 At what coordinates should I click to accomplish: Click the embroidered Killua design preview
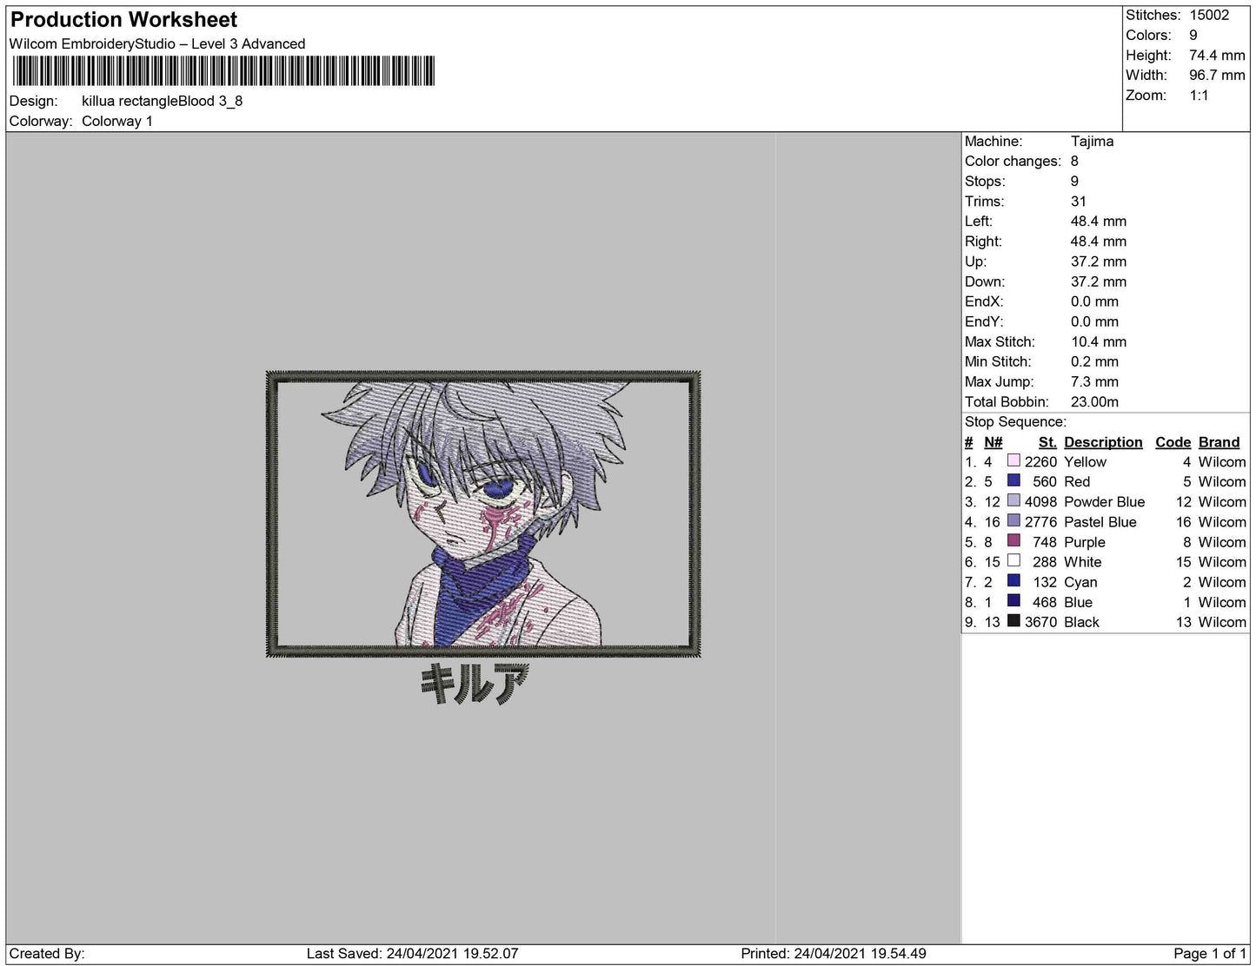[483, 513]
